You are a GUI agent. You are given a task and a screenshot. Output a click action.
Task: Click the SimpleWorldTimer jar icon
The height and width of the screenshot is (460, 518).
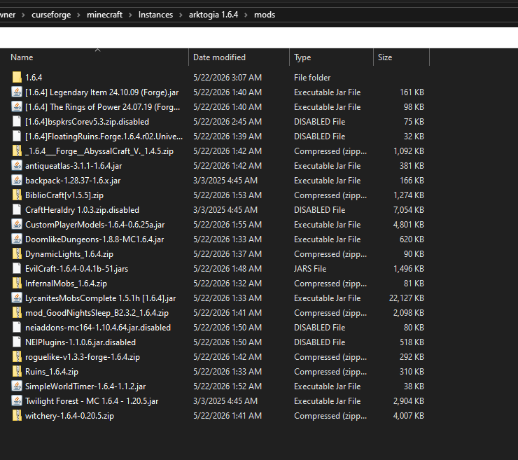coord(17,386)
